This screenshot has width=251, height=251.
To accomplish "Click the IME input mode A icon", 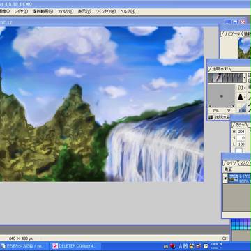I will (x=181, y=246).
